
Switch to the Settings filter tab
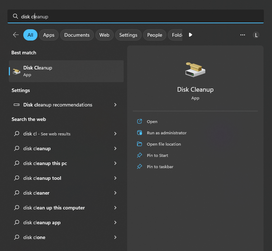click(128, 35)
